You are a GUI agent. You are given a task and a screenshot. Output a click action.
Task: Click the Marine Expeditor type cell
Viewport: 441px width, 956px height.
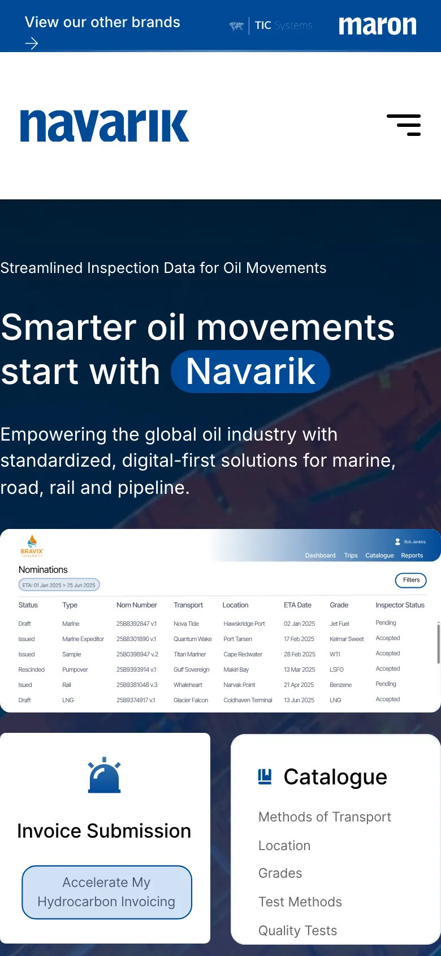click(x=83, y=639)
